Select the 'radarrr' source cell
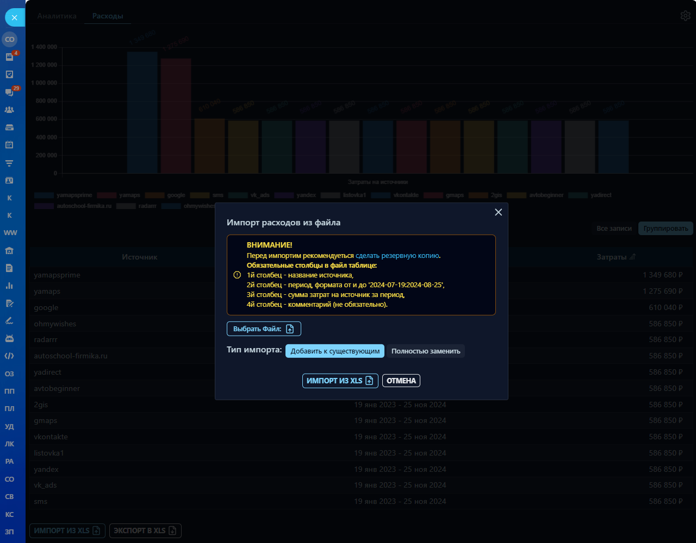 point(46,340)
